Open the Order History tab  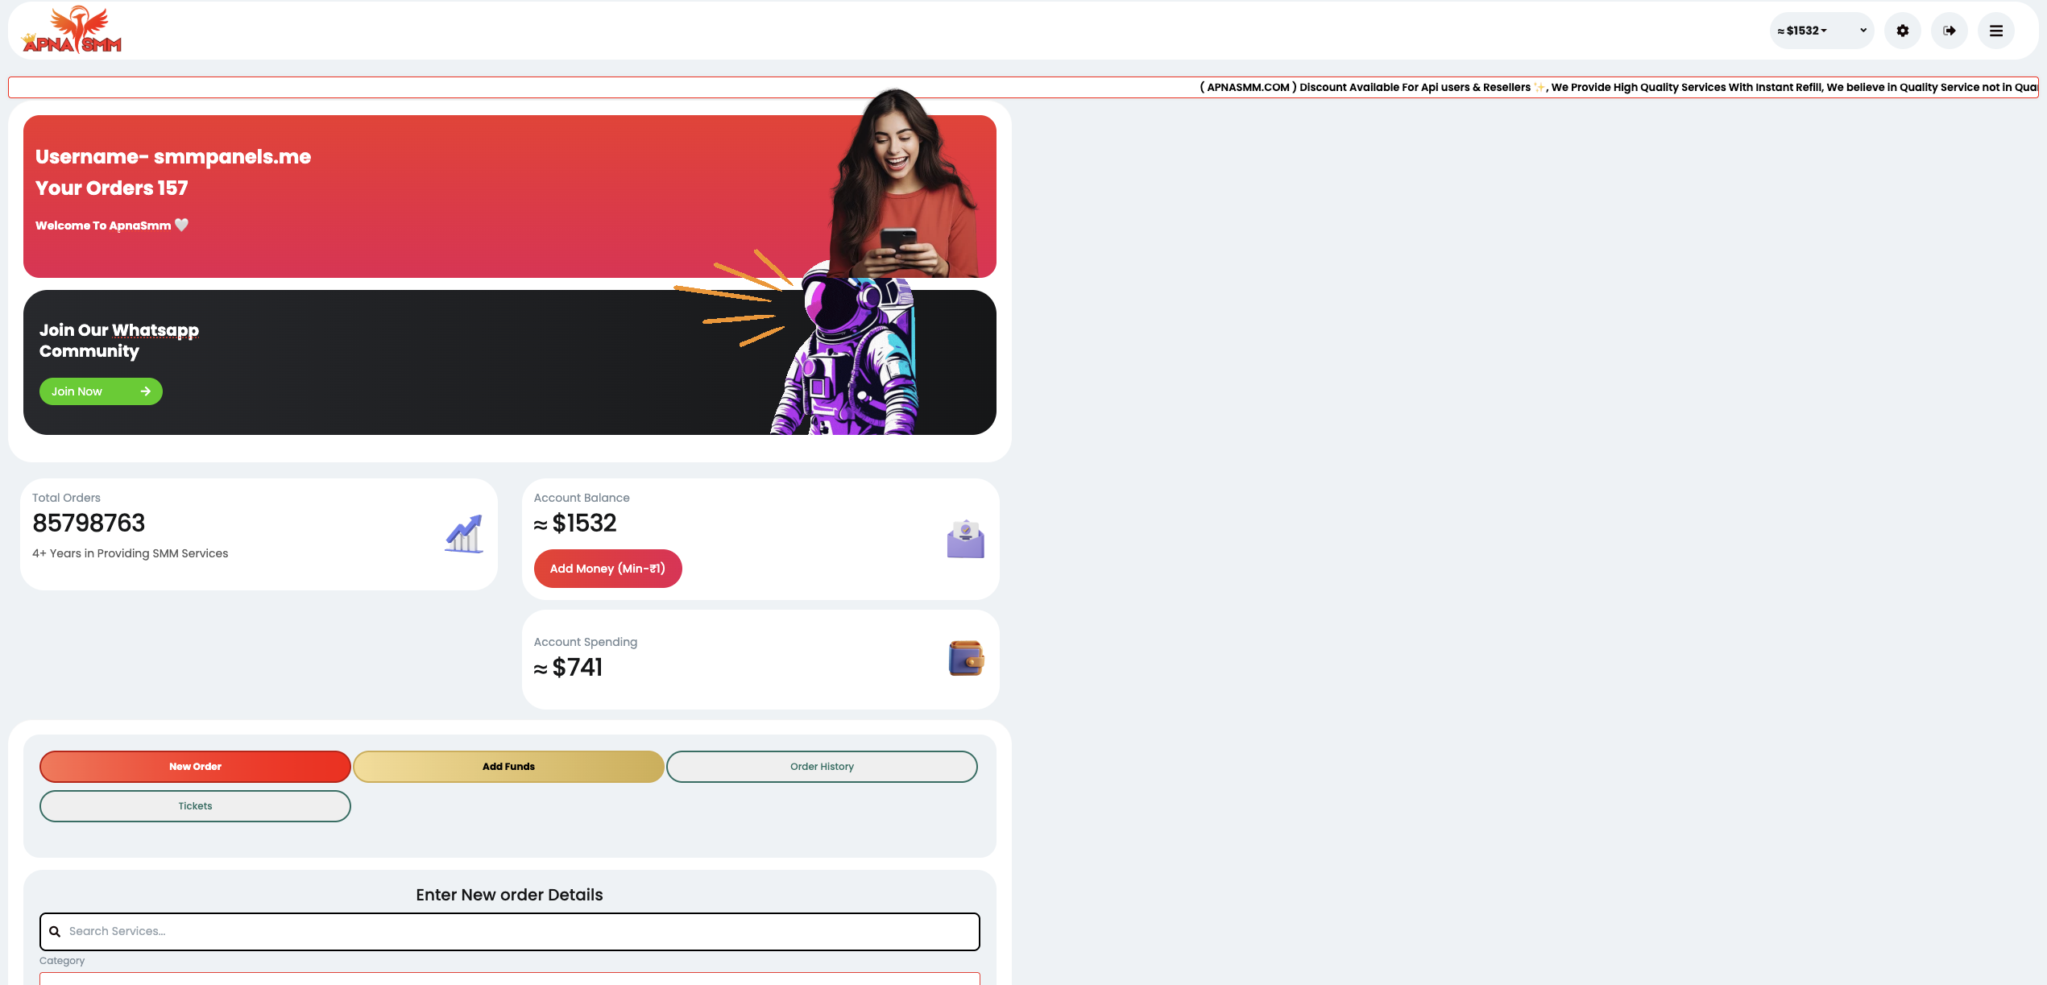coord(822,767)
